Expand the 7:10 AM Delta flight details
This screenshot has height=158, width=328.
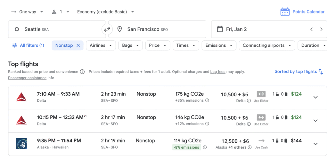click(x=316, y=97)
